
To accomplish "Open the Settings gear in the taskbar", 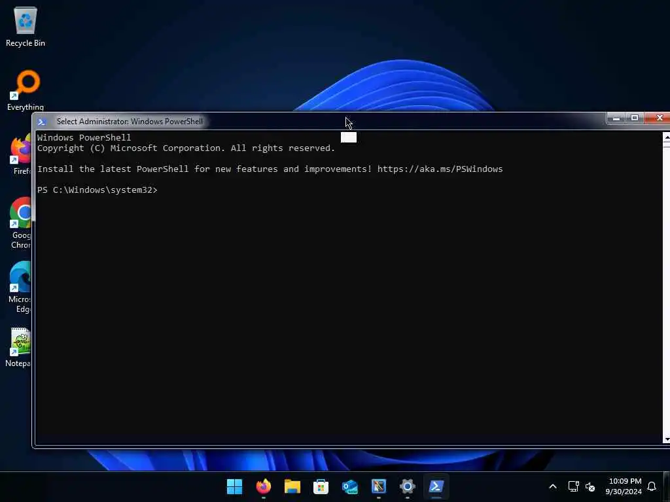I will click(x=407, y=486).
